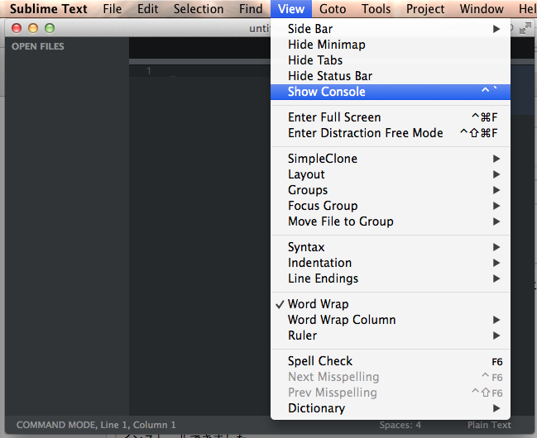Click the yellow minimize window button
Viewport: 537px width, 438px height.
coord(33,28)
